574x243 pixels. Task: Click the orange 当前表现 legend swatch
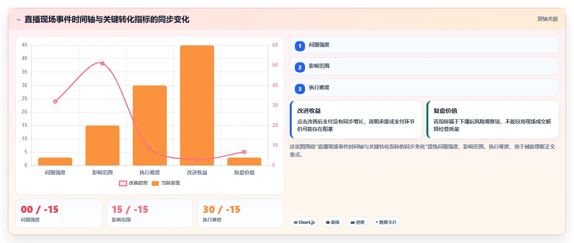pyautogui.click(x=155, y=183)
